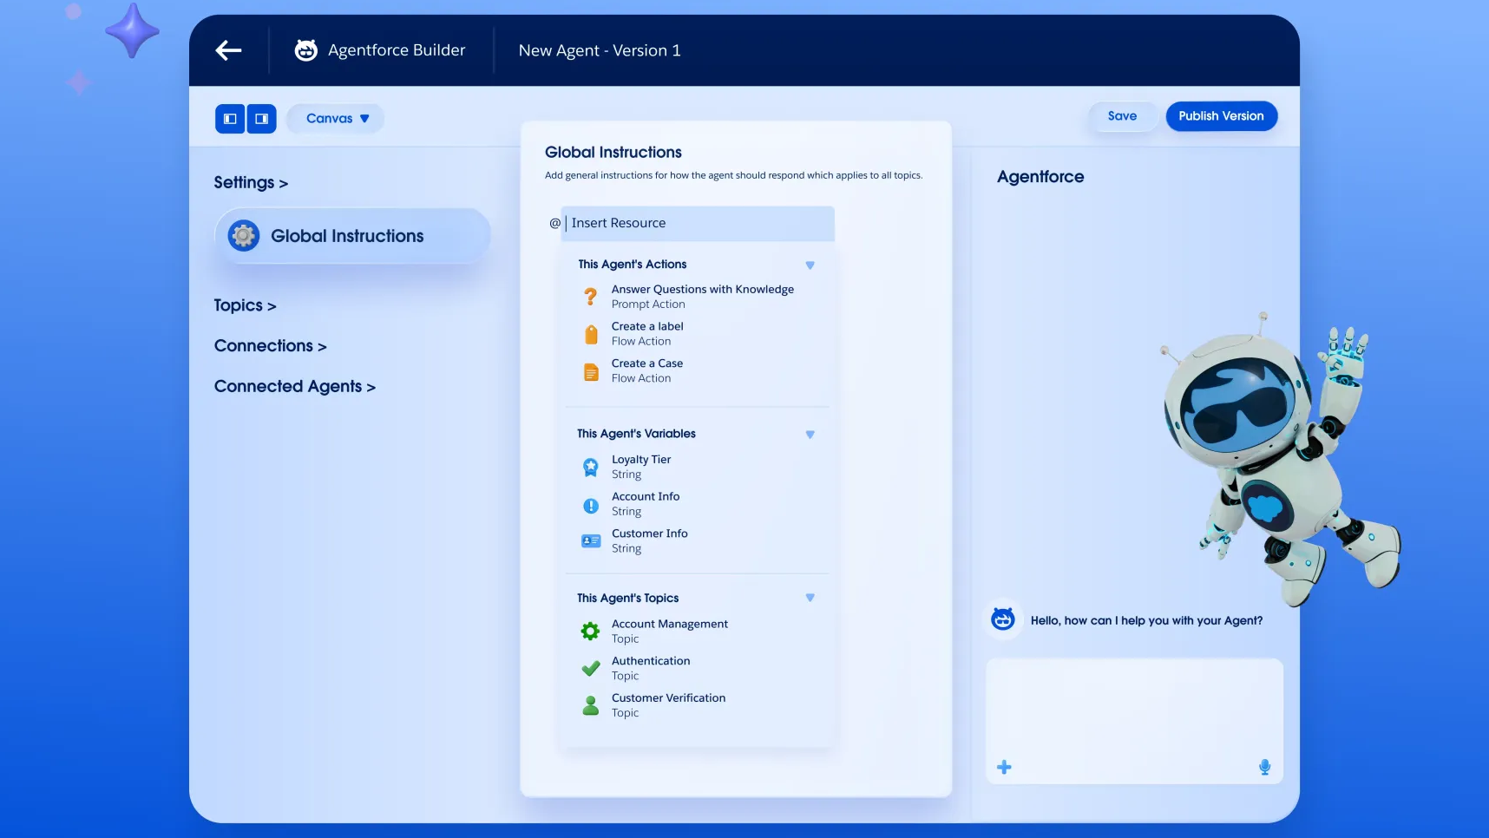Expand the Topics section
Image resolution: width=1489 pixels, height=838 pixels.
245,305
